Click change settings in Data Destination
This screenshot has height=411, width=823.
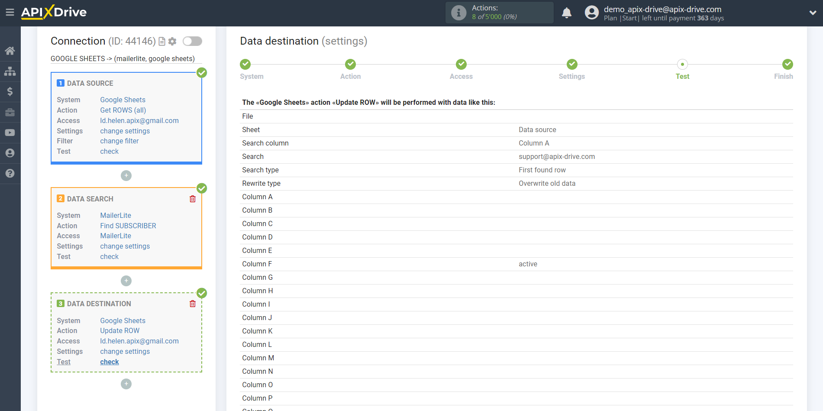(125, 351)
